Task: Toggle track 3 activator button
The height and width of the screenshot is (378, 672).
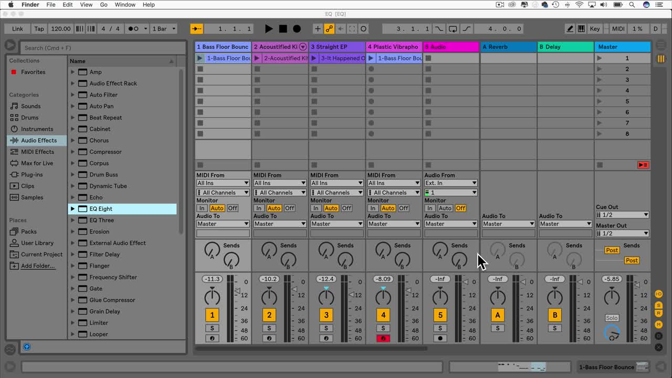Action: pos(326,315)
